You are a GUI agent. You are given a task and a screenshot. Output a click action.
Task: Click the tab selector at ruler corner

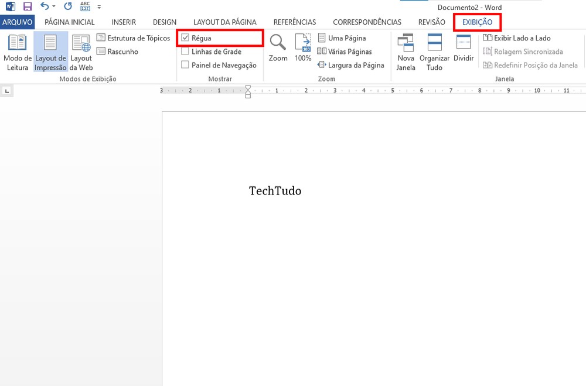click(6, 91)
